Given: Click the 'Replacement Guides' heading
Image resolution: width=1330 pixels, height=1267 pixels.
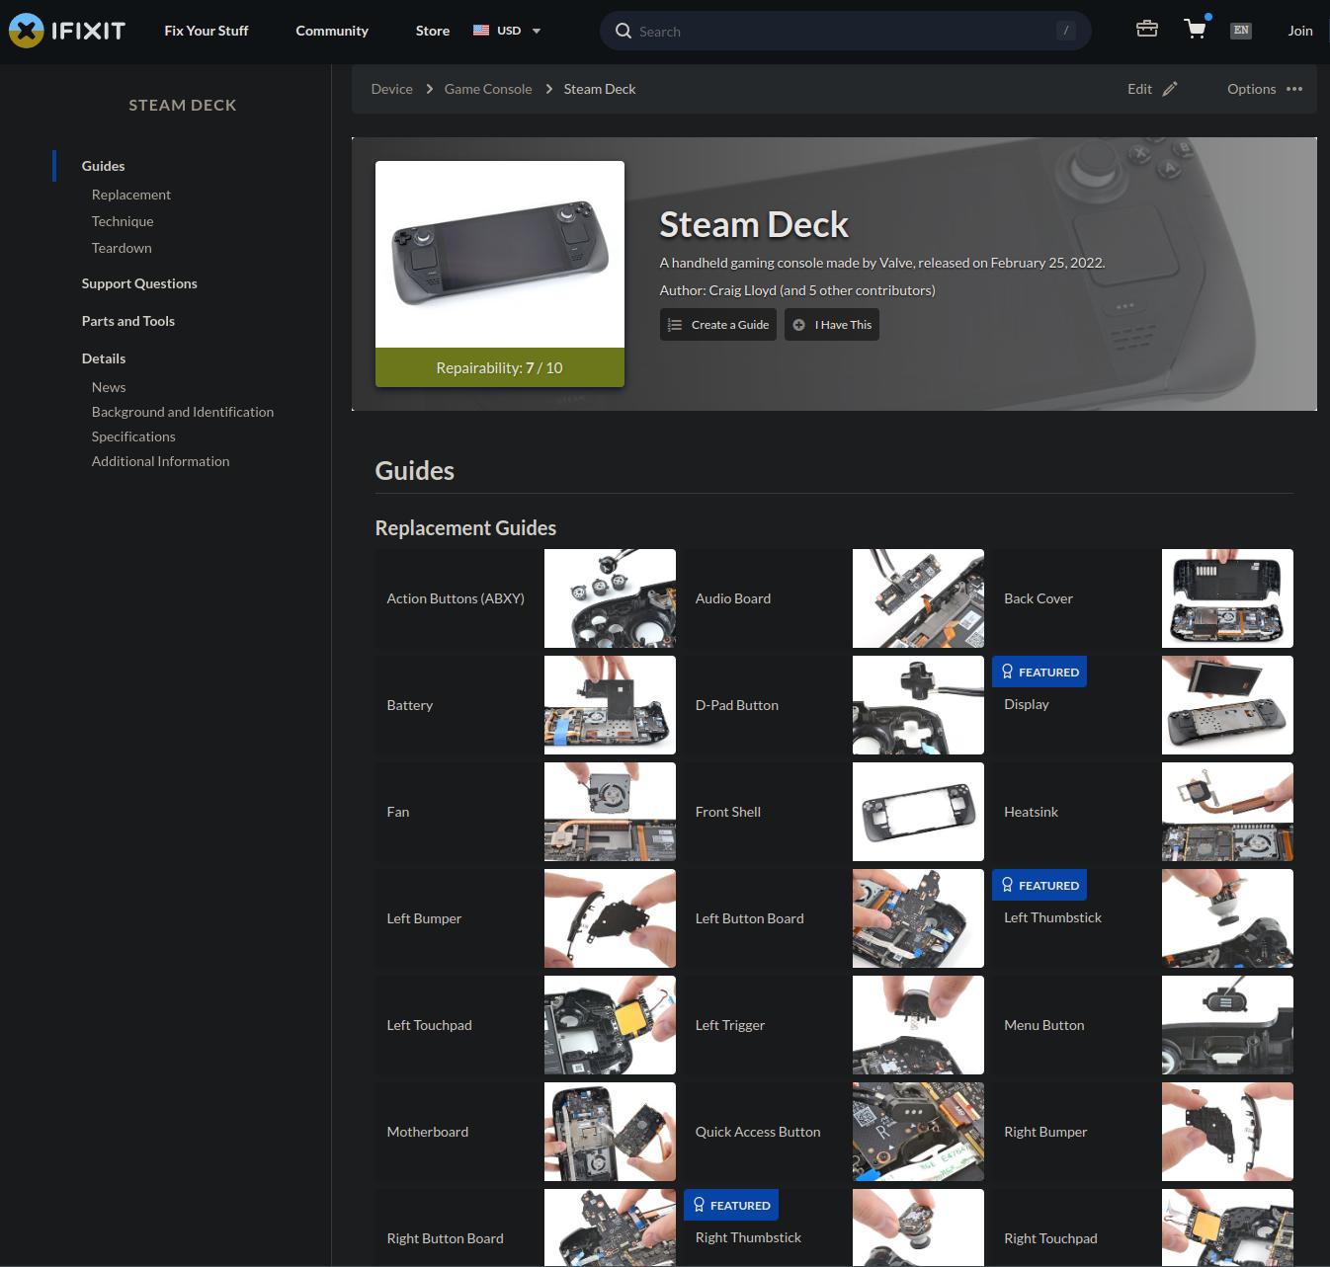Looking at the screenshot, I should tap(465, 528).
